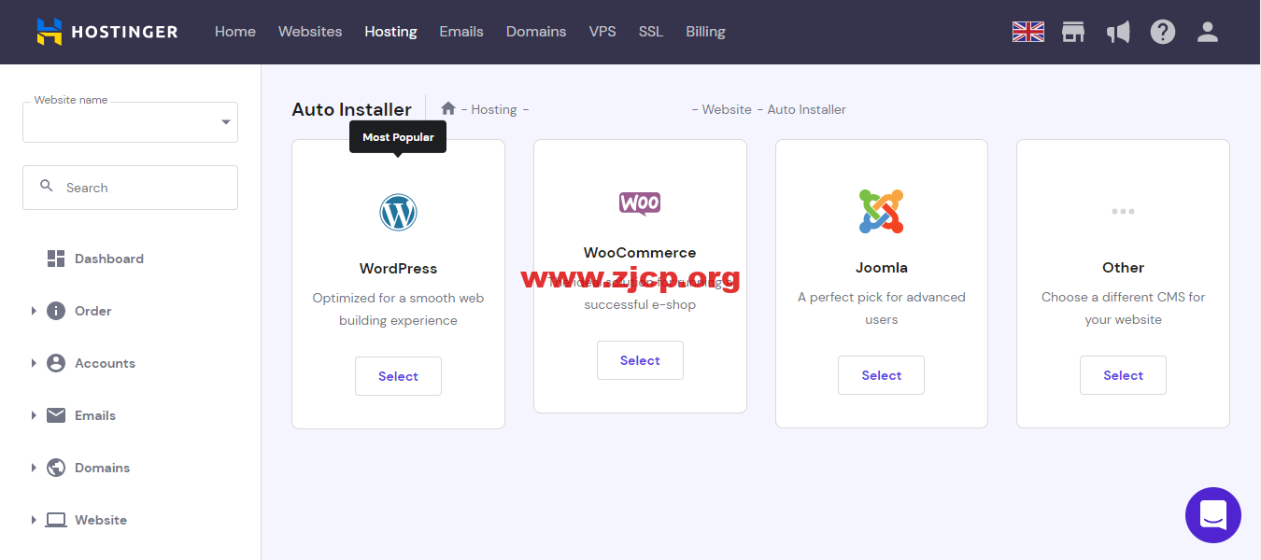Click the Hosting breadcrumb link
Image resolution: width=1261 pixels, height=560 pixels.
click(494, 109)
